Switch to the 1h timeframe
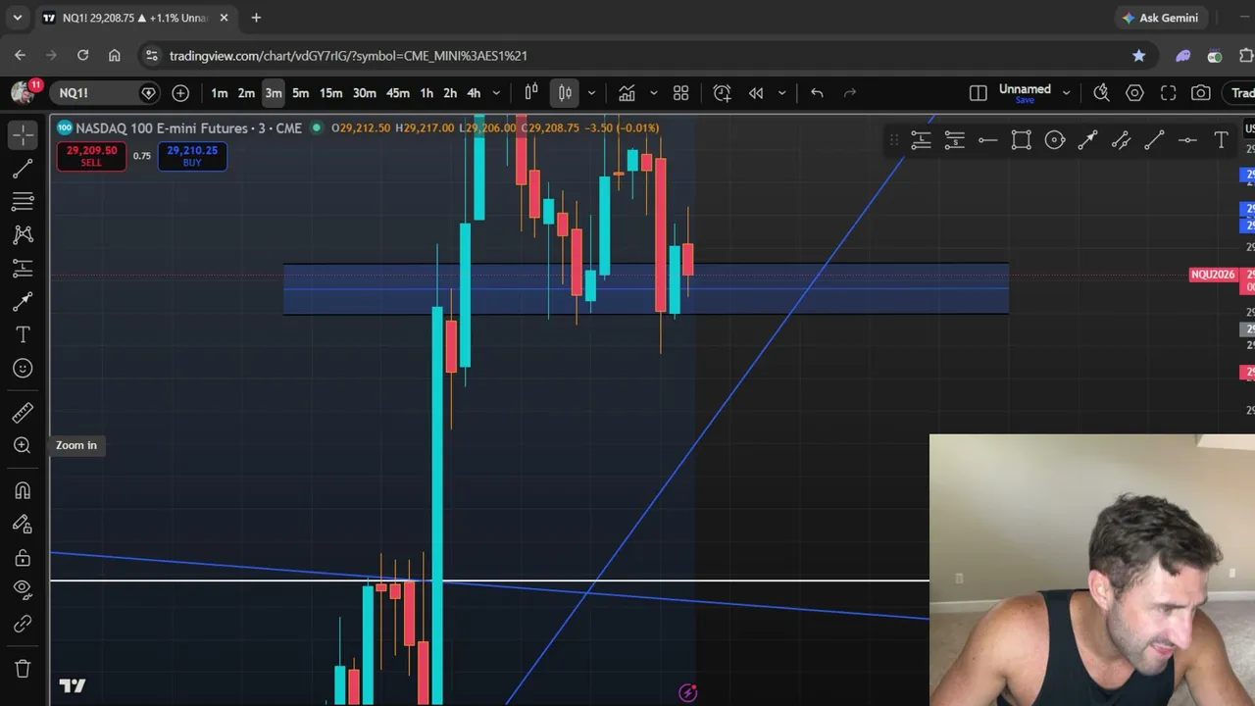Viewport: 1255px width, 706px height. [x=427, y=93]
